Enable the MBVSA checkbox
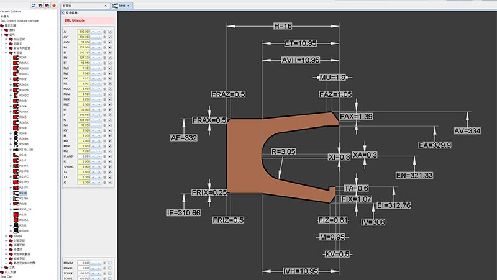This screenshot has height=280, width=497. pos(110,263)
